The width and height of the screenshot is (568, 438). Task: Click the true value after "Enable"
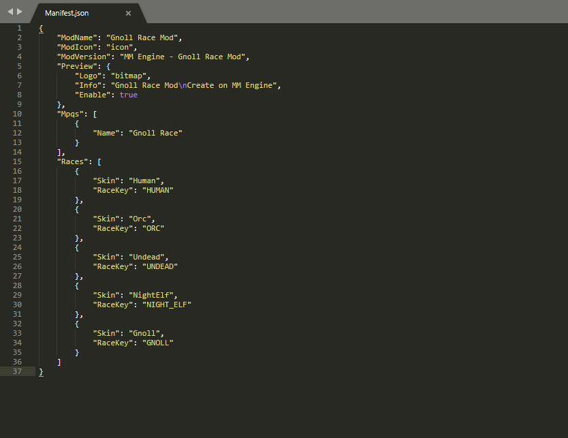128,95
